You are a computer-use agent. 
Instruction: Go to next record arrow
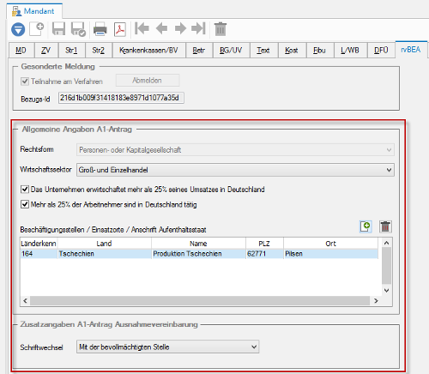pyautogui.click(x=180, y=28)
